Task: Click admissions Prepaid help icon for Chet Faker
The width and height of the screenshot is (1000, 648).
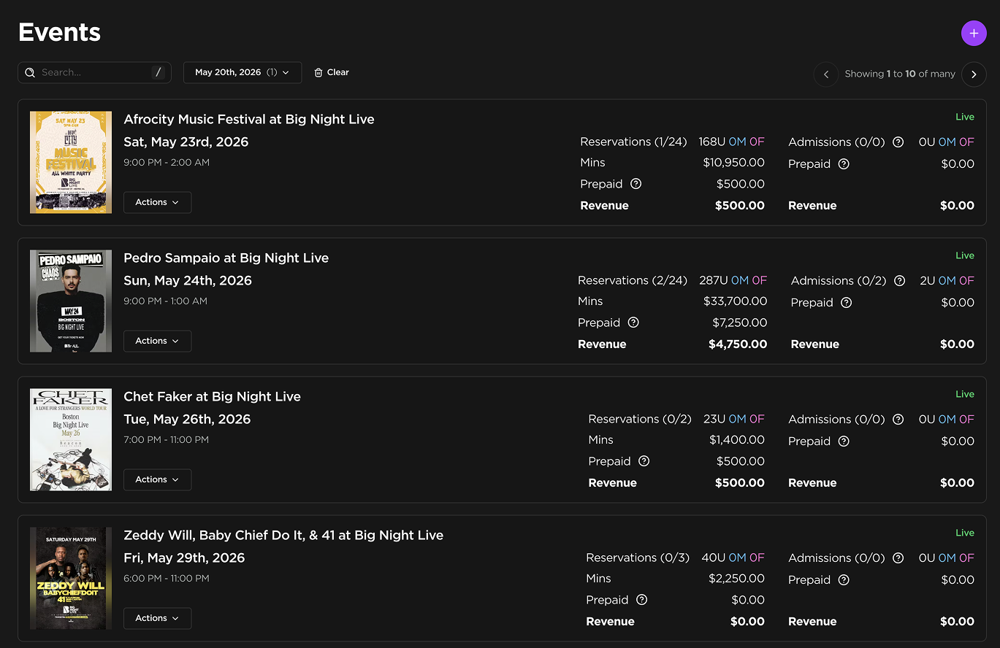Action: coord(844,441)
